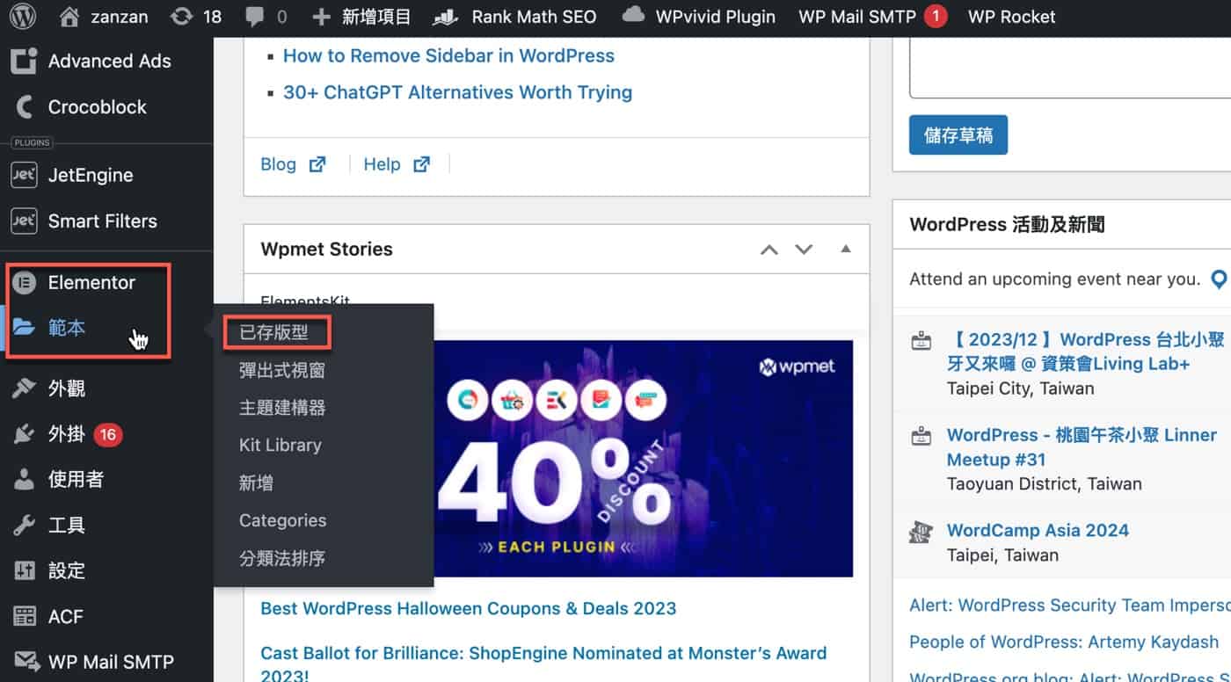Click the WordPress logo icon
This screenshot has height=682, width=1231.
coord(23,17)
